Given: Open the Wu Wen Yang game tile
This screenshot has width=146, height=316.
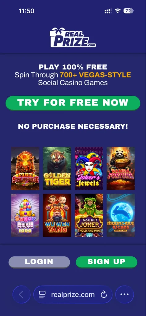Looking at the screenshot, I should [57, 215].
